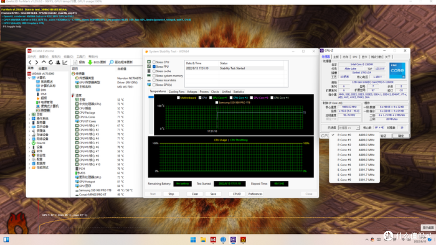Enable the Stress local disks checkbox

click(154, 80)
